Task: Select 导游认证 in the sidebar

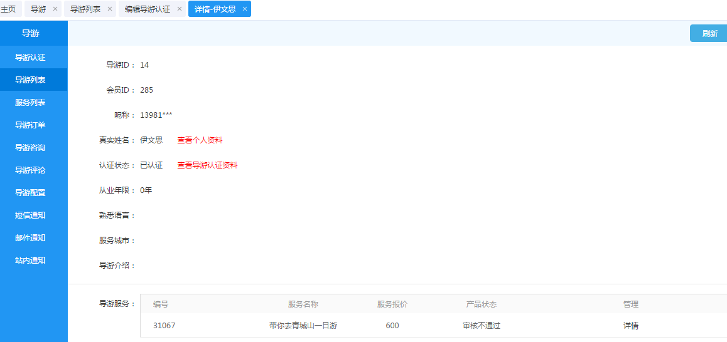Action: (x=30, y=58)
